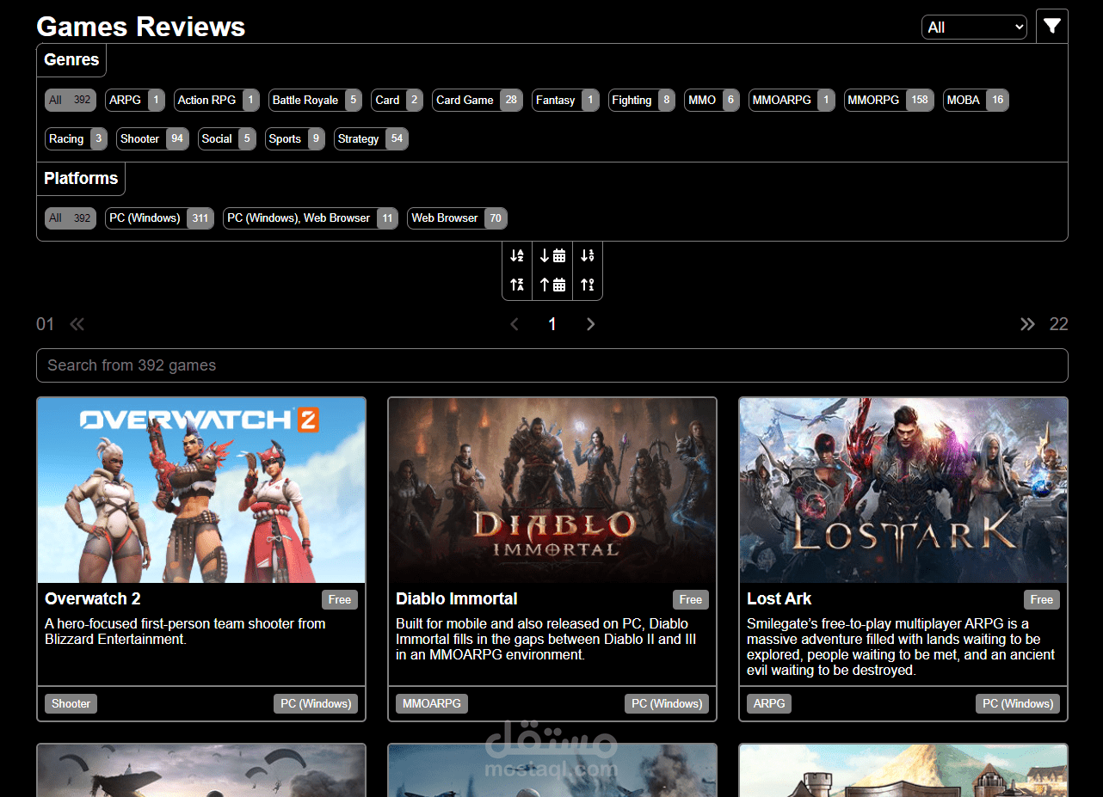The image size is (1103, 797).
Task: Select the All genres tab showing 392
Action: pyautogui.click(x=69, y=100)
